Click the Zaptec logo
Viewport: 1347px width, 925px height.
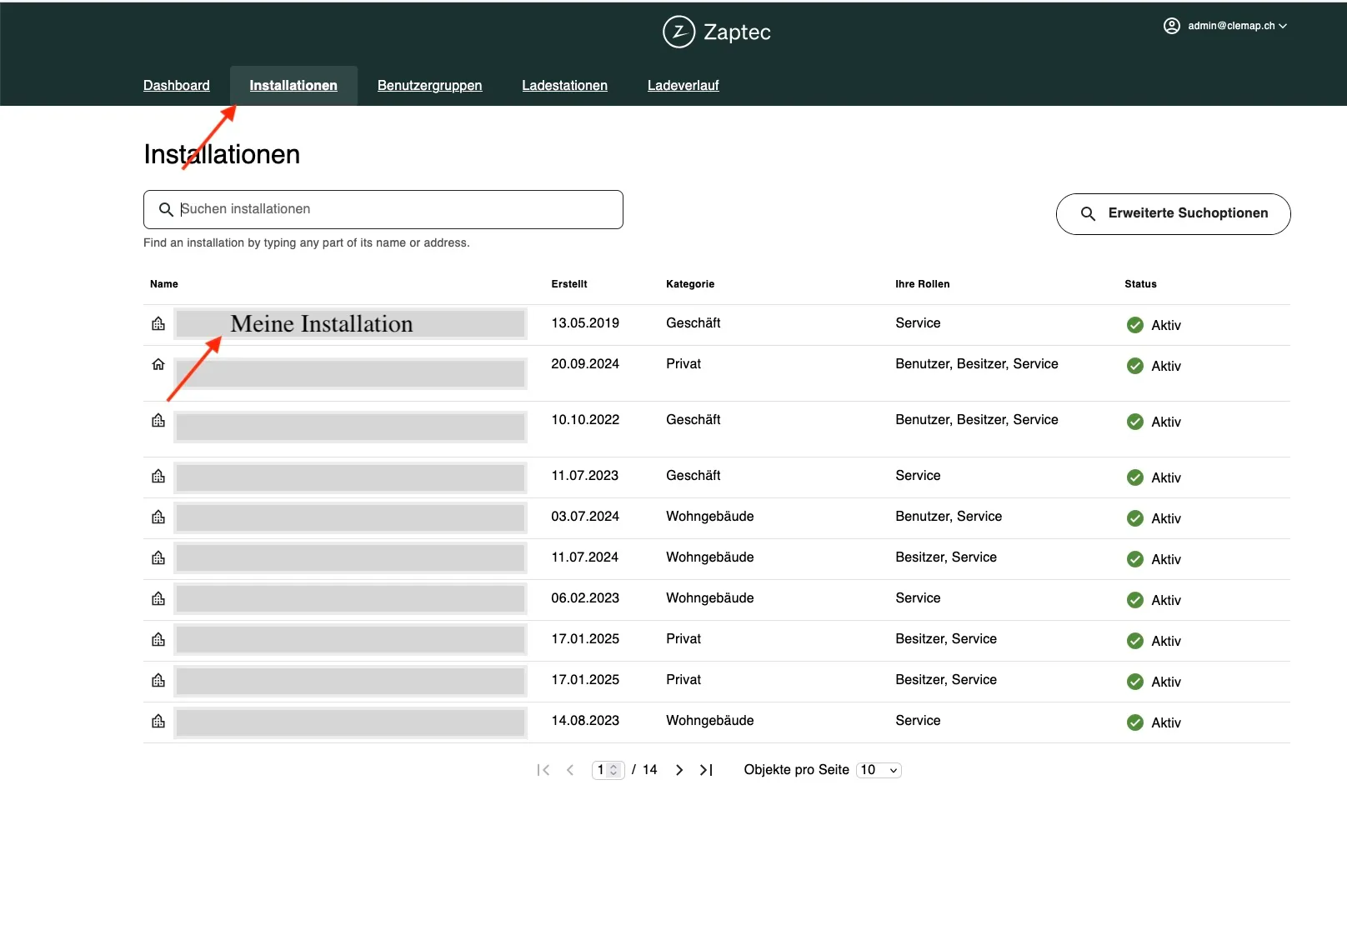click(717, 32)
